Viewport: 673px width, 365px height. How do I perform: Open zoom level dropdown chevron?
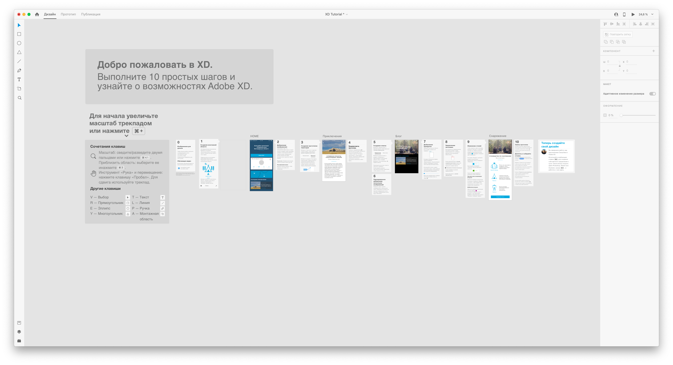coord(652,14)
